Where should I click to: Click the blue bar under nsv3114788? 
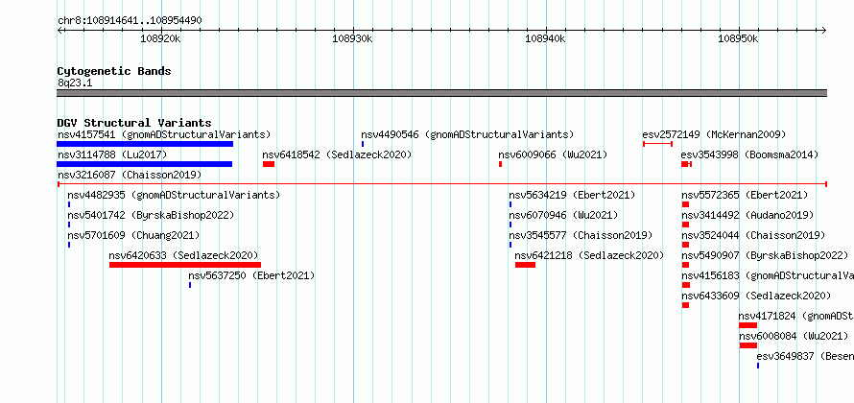click(x=144, y=164)
